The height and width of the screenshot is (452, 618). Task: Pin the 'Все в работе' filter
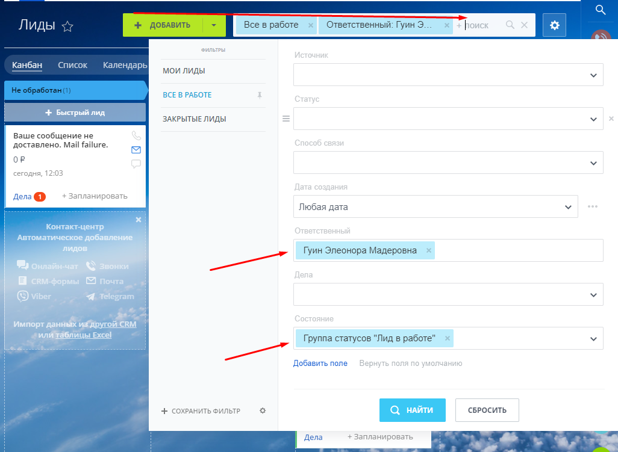pyautogui.click(x=260, y=95)
